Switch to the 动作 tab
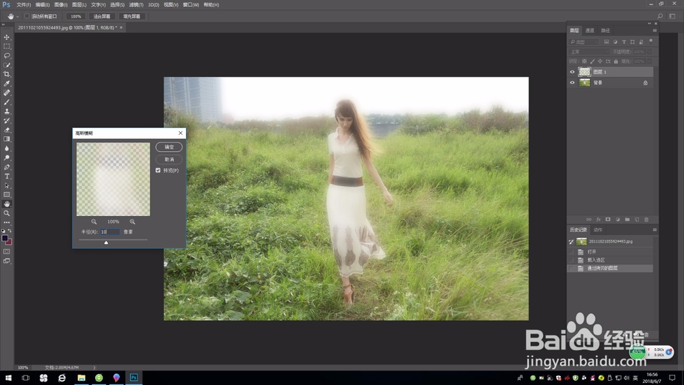 pos(598,230)
